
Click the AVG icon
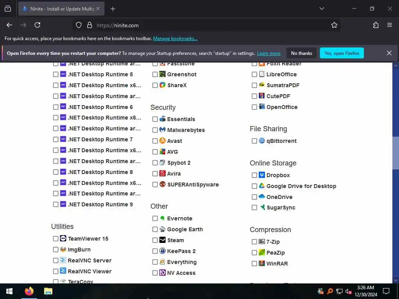[162, 151]
